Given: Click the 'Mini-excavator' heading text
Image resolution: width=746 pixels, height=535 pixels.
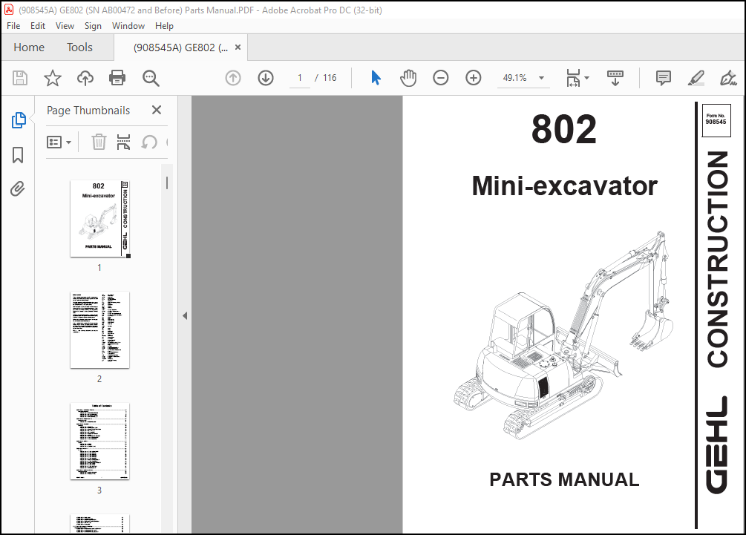Looking at the screenshot, I should tap(564, 186).
